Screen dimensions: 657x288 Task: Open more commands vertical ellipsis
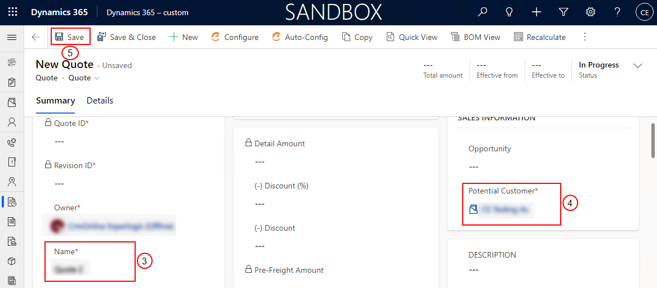(x=585, y=37)
